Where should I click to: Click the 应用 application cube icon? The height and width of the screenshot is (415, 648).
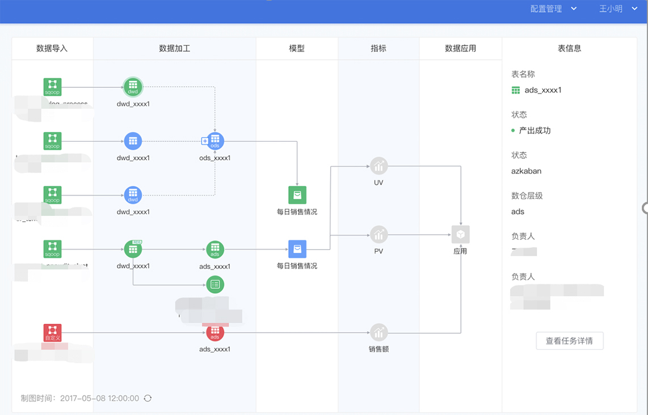click(460, 234)
